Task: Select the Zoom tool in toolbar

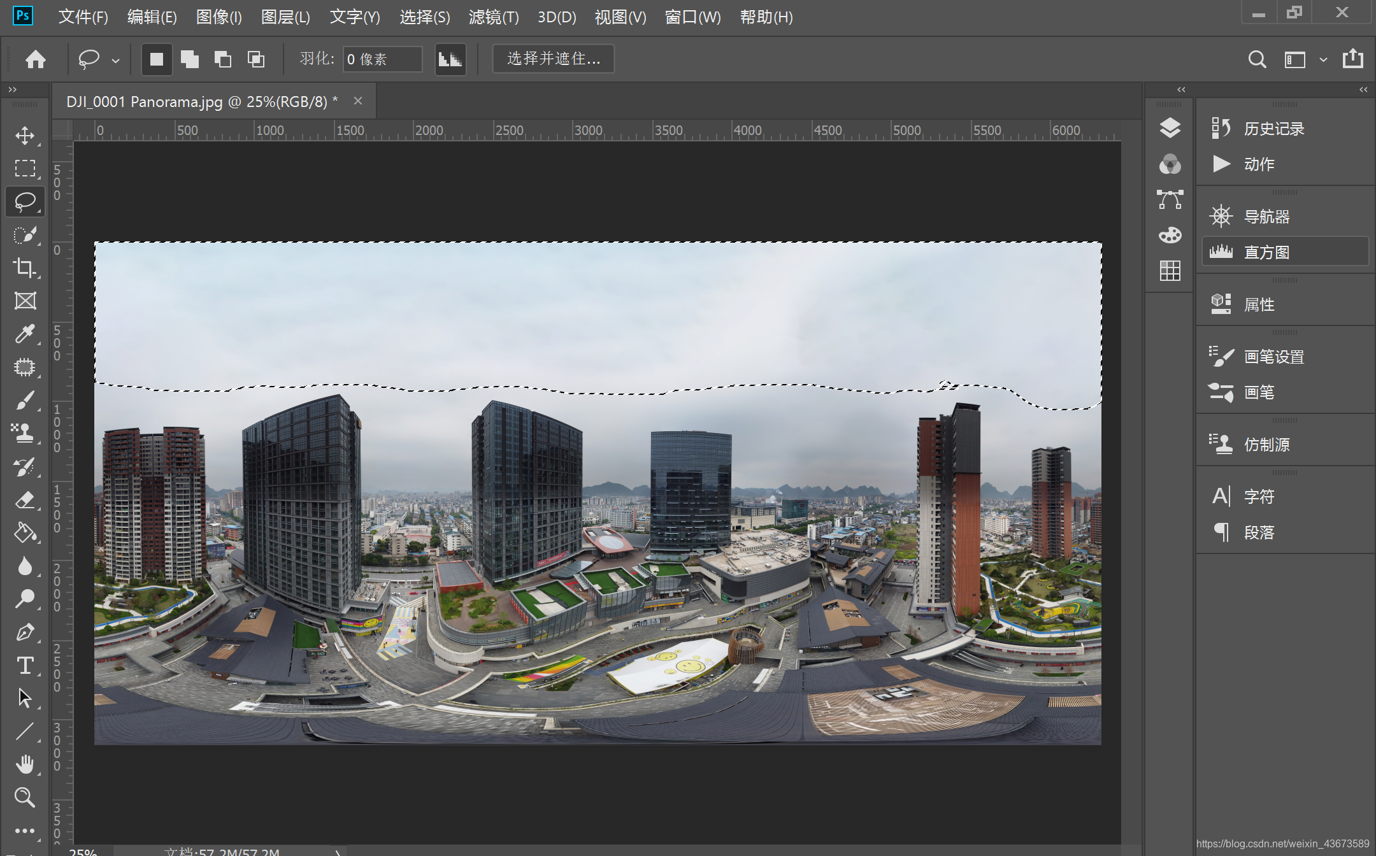Action: pos(25,797)
